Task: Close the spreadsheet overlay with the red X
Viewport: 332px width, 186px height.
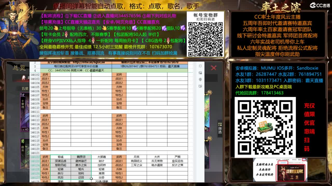Action: point(213,68)
